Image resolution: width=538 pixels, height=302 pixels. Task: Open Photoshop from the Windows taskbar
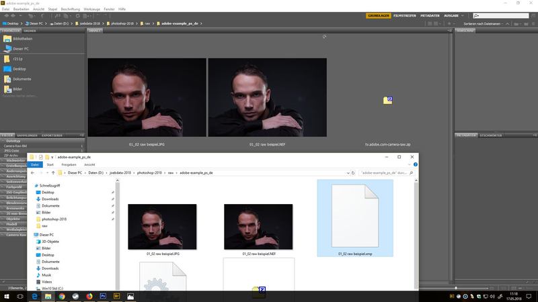103,295
